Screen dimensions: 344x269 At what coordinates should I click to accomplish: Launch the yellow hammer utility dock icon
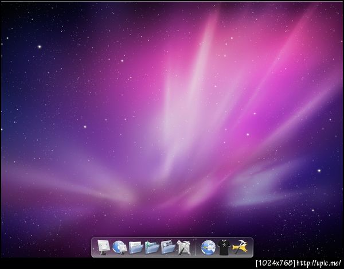[x=240, y=247]
